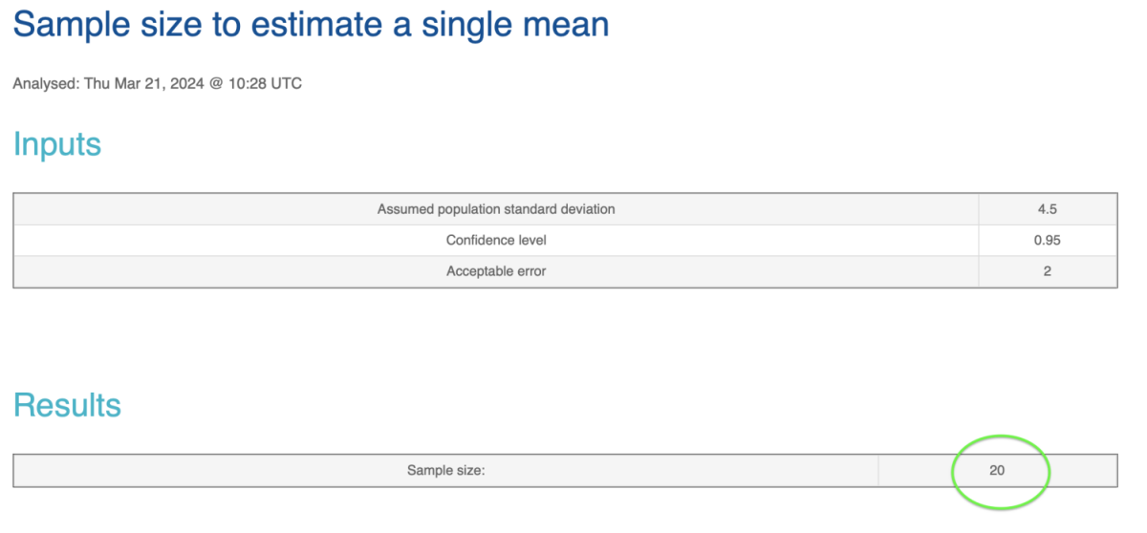Click the sample size result value 20
The width and height of the screenshot is (1147, 533).
pyautogui.click(x=997, y=470)
